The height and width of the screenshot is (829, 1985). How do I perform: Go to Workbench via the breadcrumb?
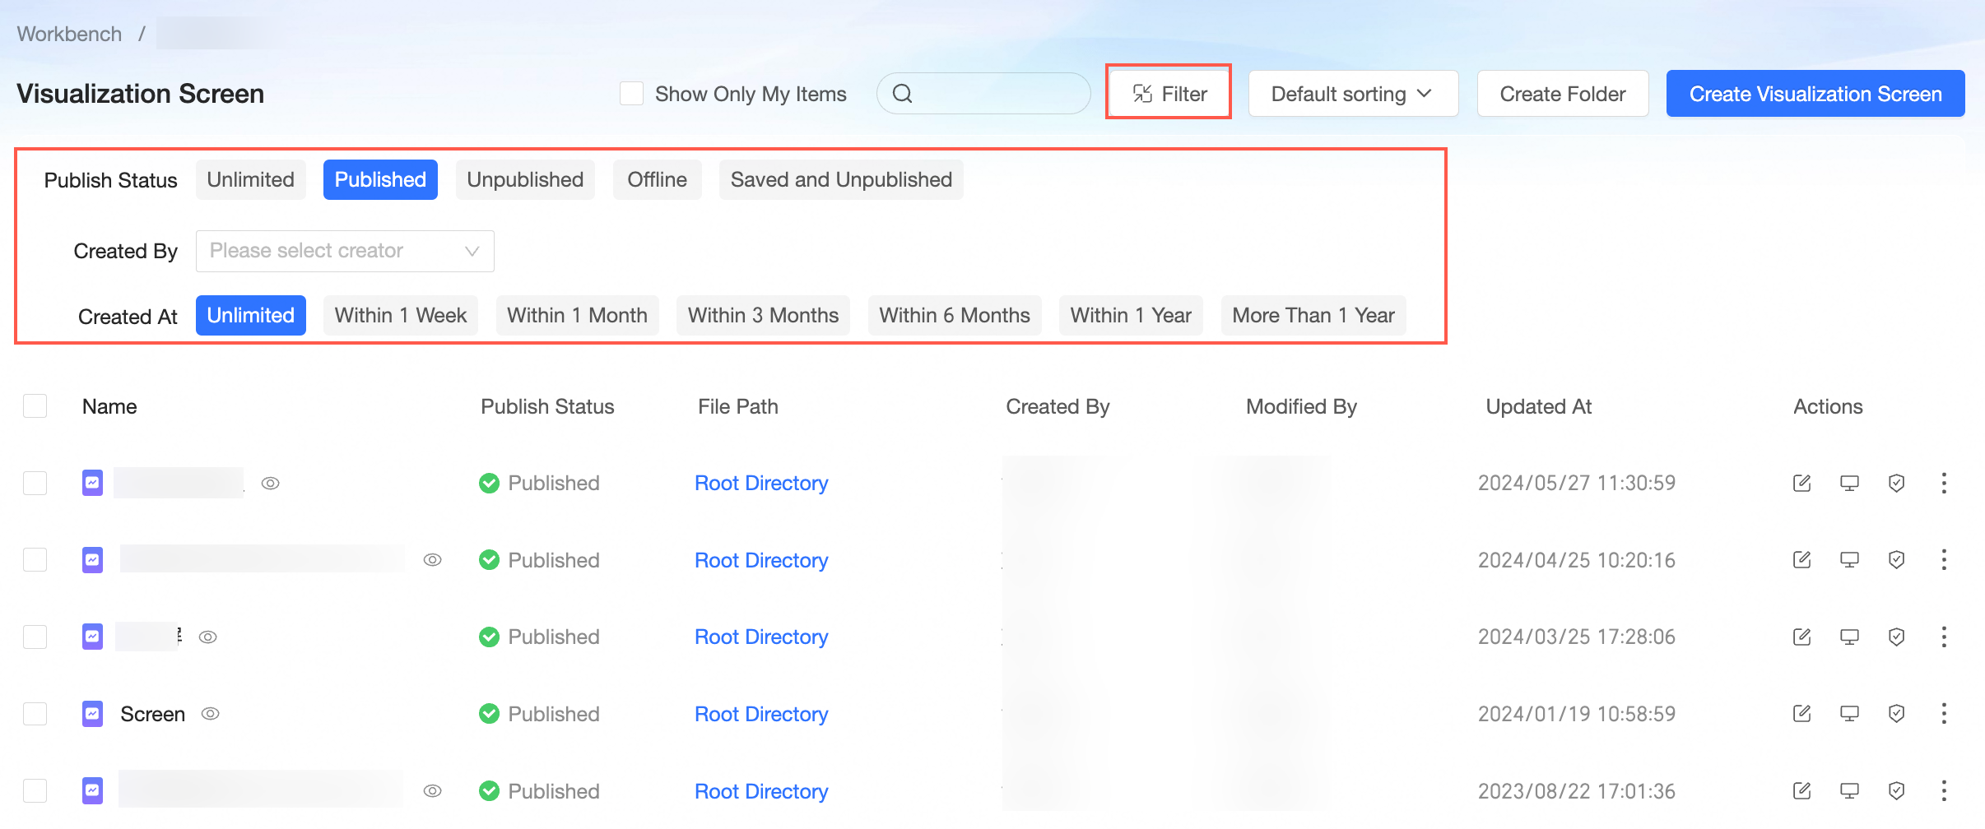pos(69,34)
